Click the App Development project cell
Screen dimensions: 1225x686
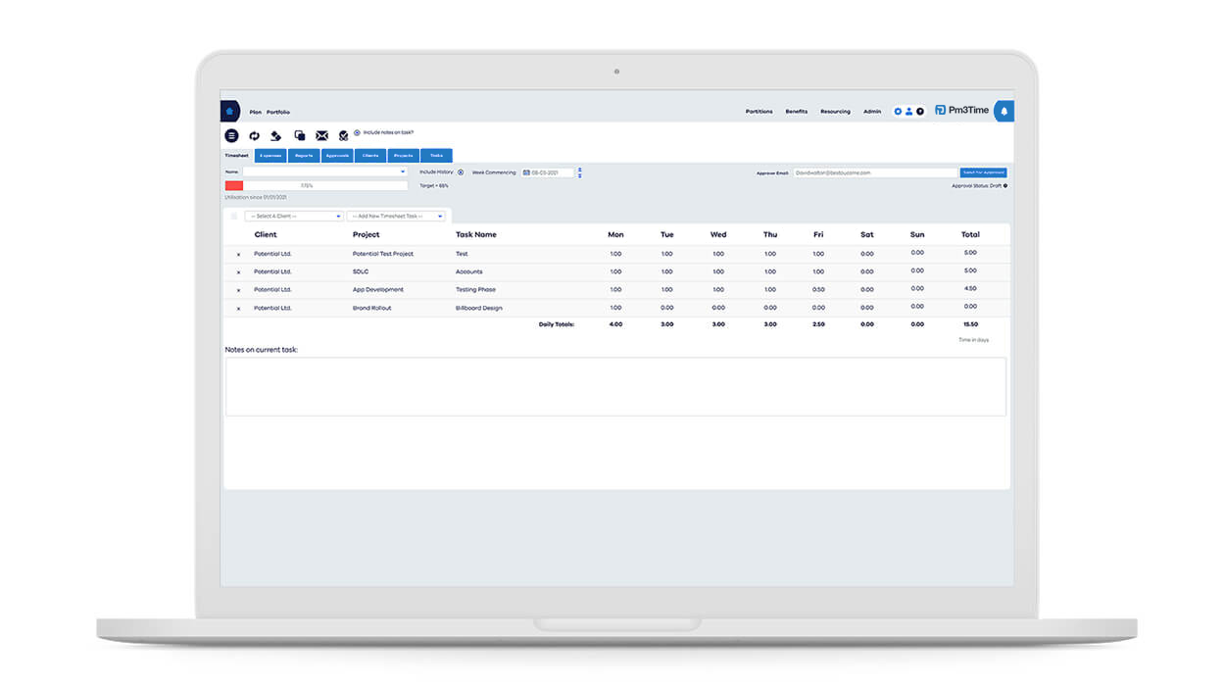378,290
